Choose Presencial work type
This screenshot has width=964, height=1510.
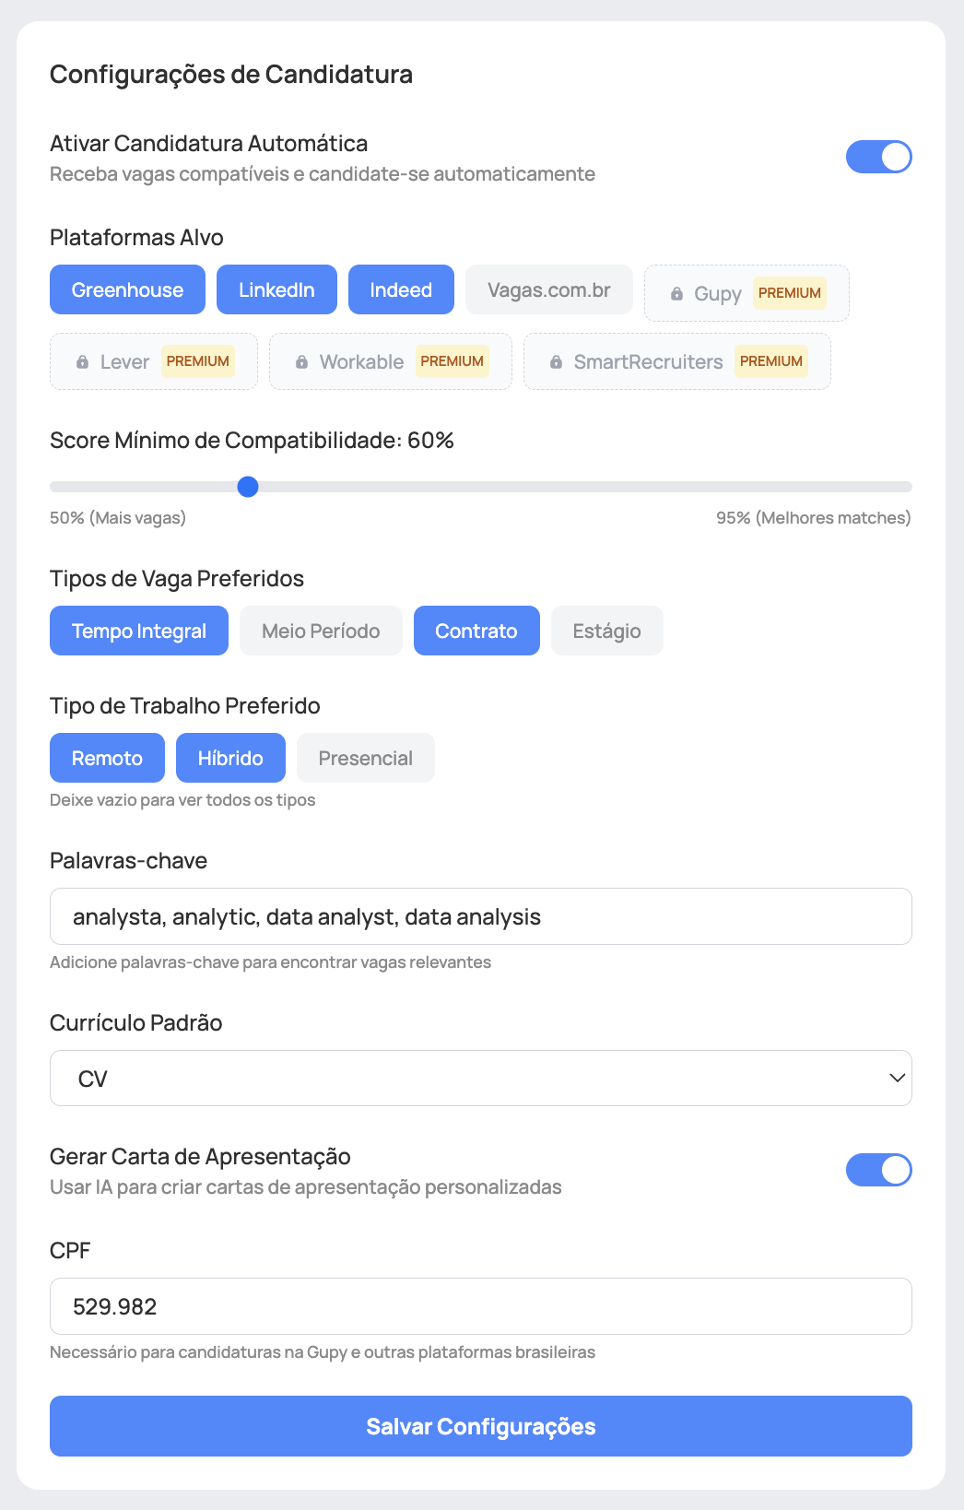coord(365,757)
